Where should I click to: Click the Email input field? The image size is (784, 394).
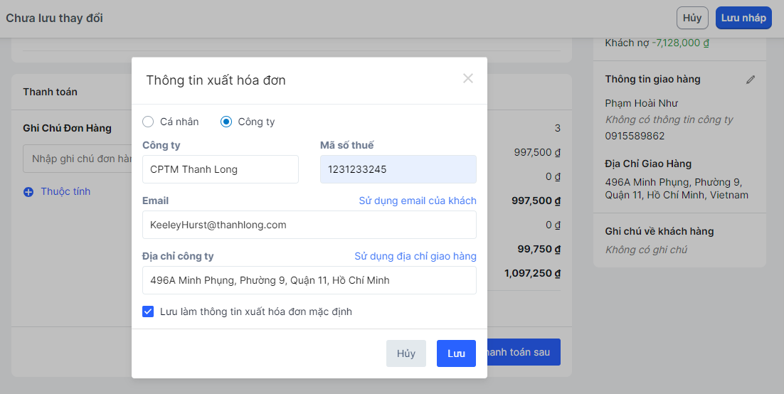[x=309, y=225]
